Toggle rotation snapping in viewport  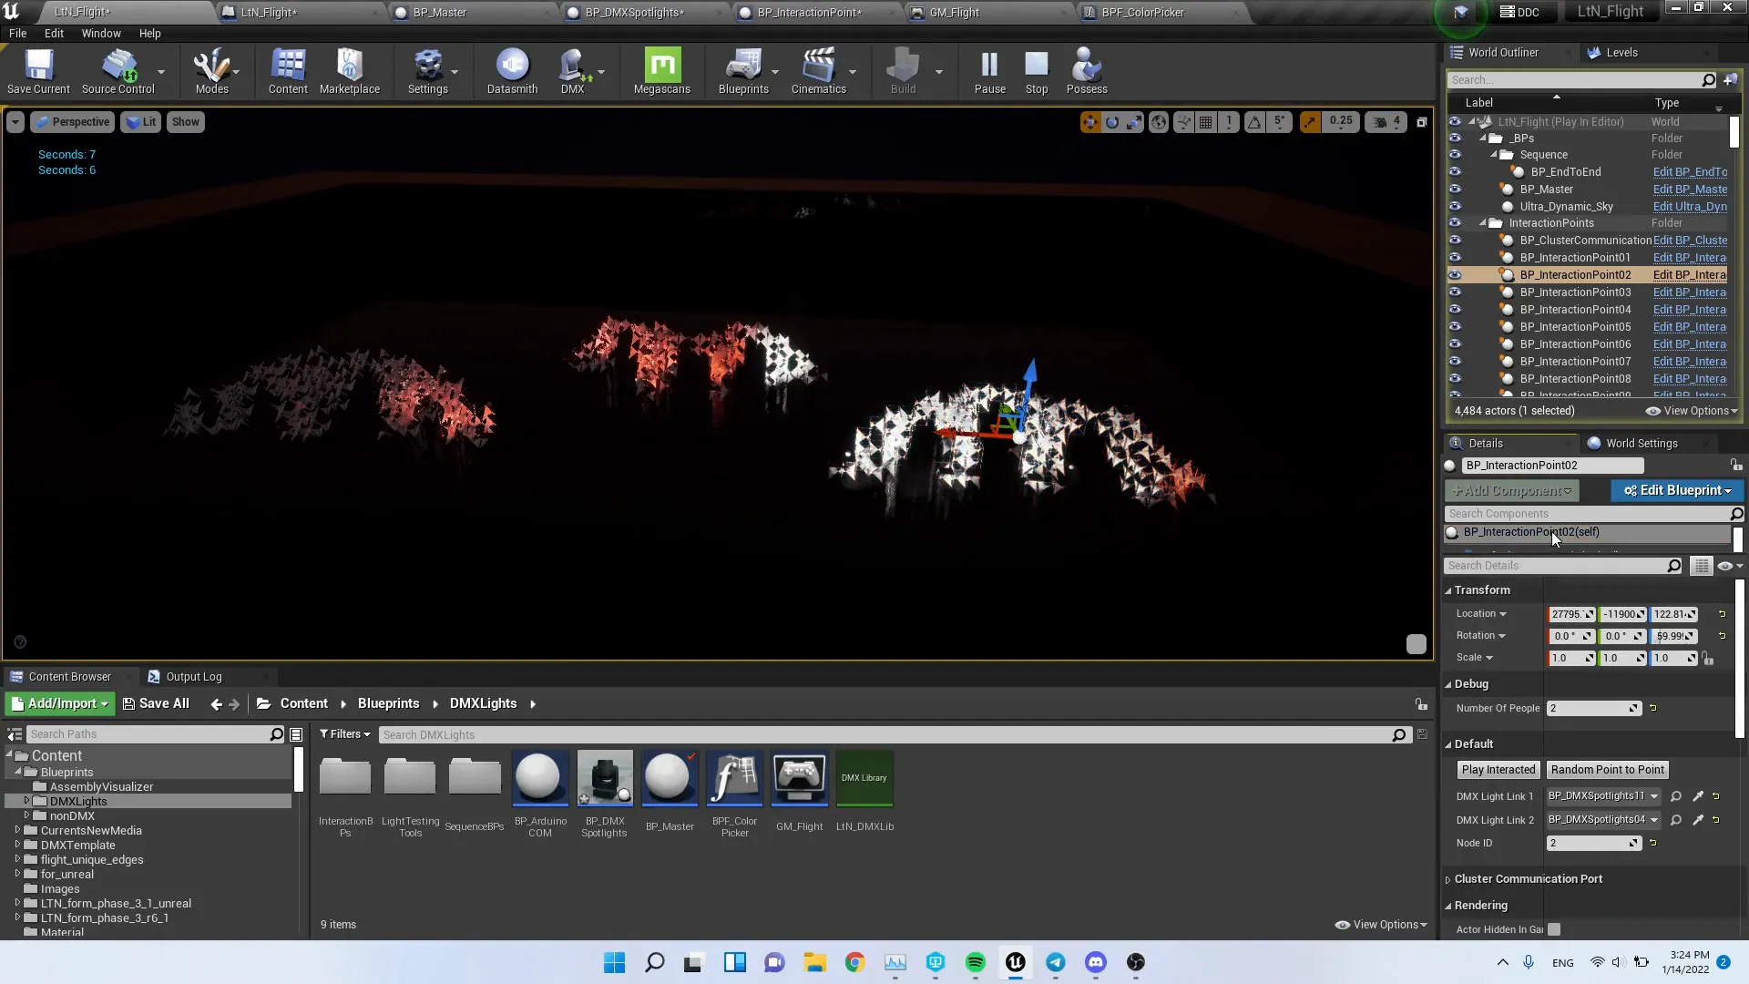click(x=1255, y=122)
